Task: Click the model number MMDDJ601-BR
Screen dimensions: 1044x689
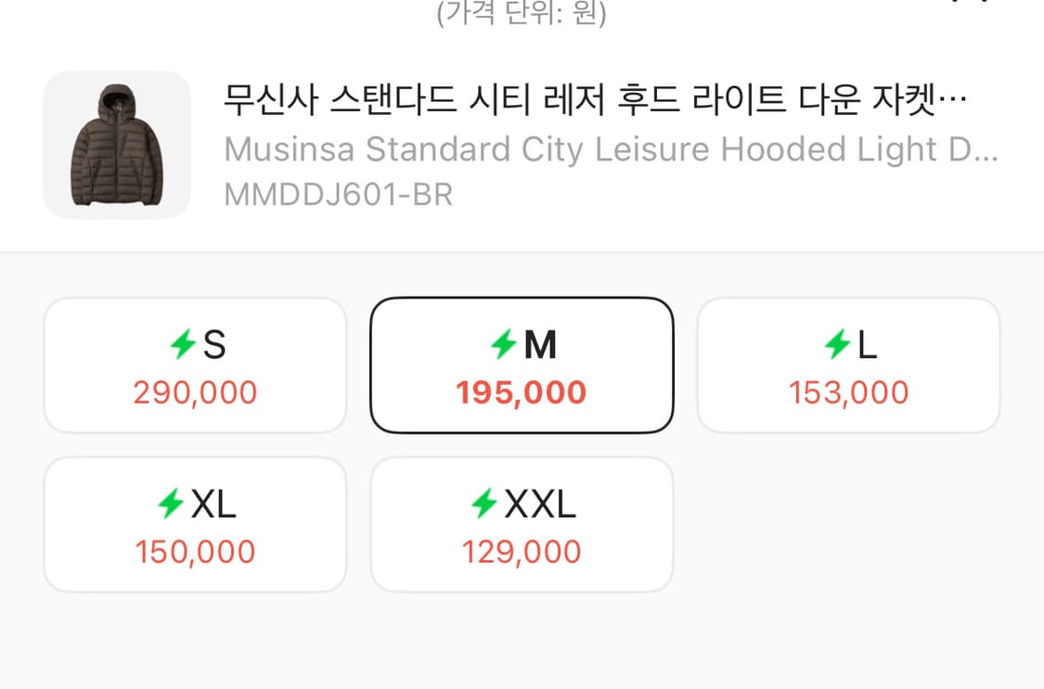Action: pyautogui.click(x=338, y=195)
